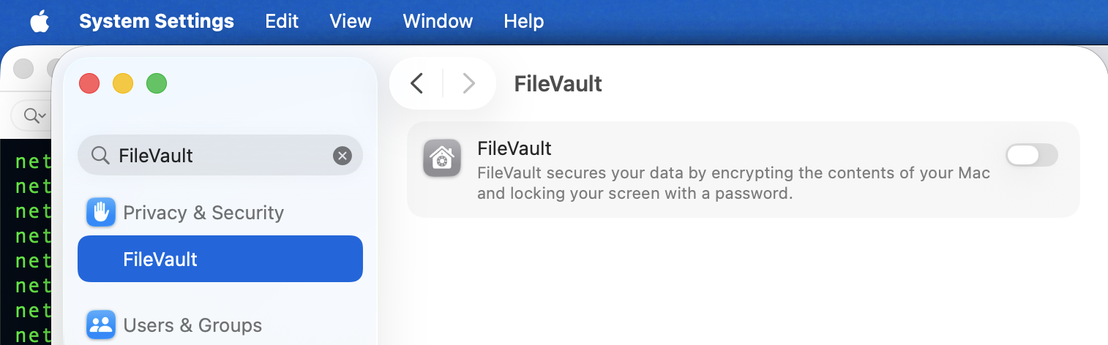Turn on the FileVault switch

[1031, 155]
